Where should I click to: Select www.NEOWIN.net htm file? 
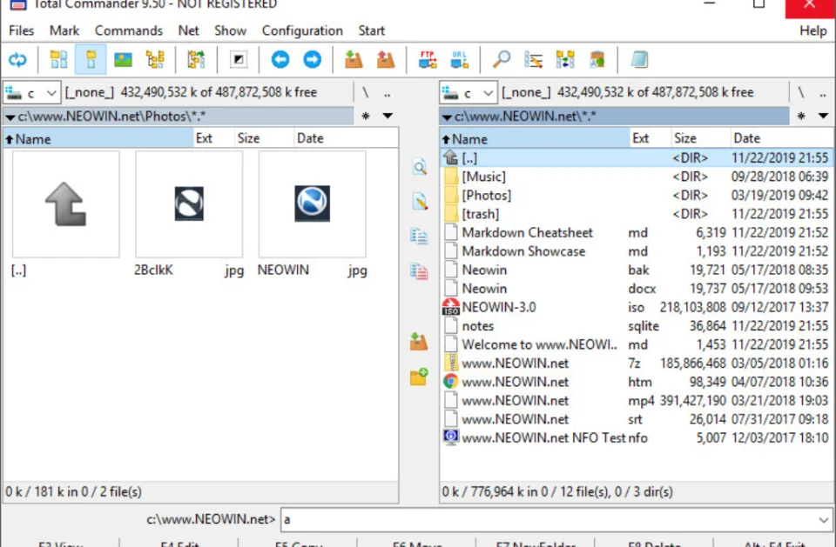pos(636,382)
